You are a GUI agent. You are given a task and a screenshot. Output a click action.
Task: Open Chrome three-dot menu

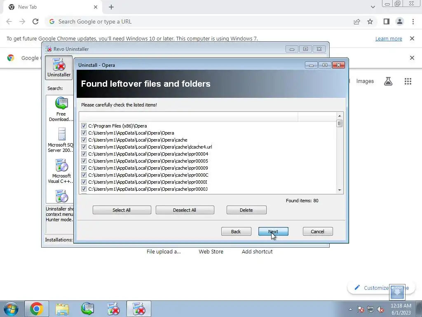[x=413, y=21]
